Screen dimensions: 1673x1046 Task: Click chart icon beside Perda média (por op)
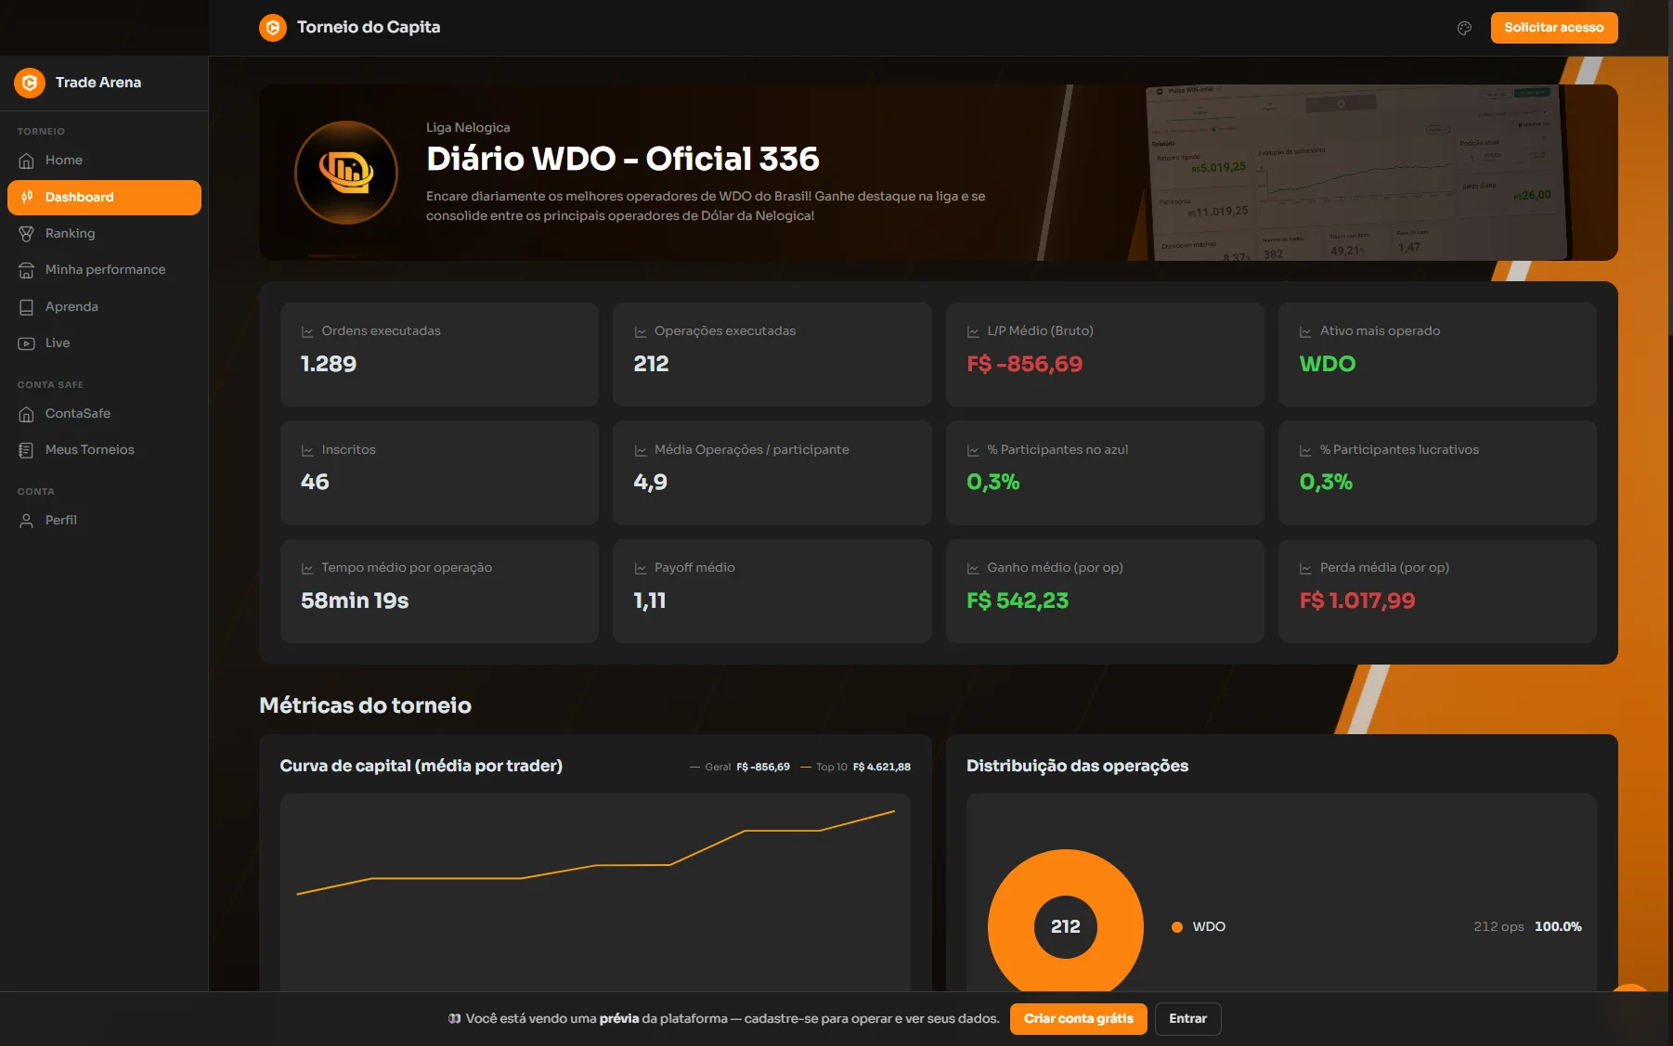coord(1305,568)
